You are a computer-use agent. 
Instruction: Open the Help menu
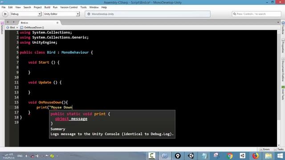click(x=104, y=7)
